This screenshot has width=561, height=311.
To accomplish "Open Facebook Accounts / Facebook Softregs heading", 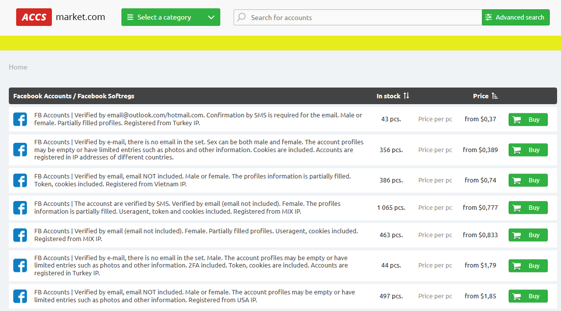I will 74,96.
